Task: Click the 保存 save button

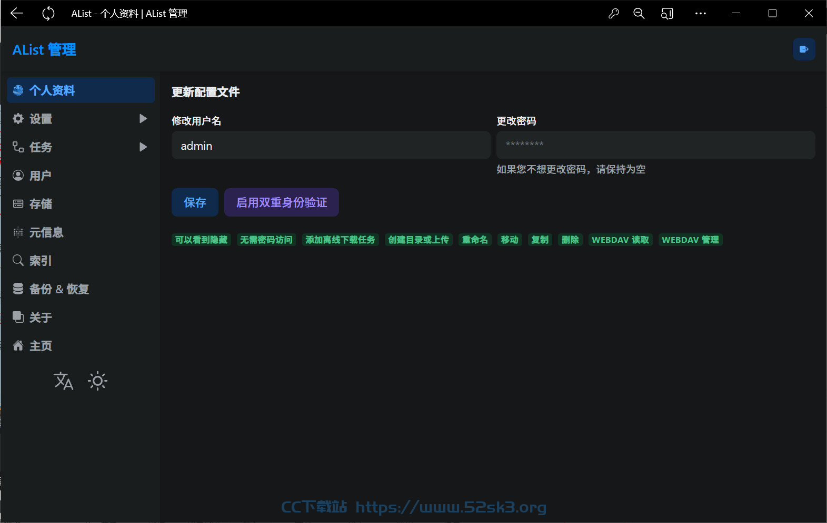Action: [x=195, y=202]
